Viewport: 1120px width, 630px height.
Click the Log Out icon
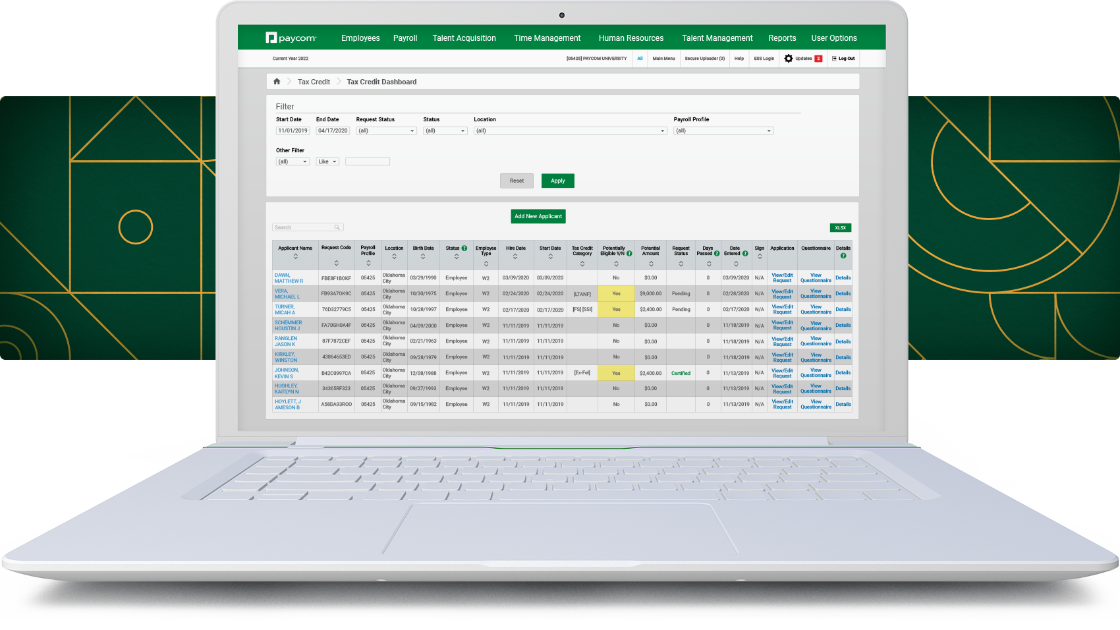[x=834, y=59]
